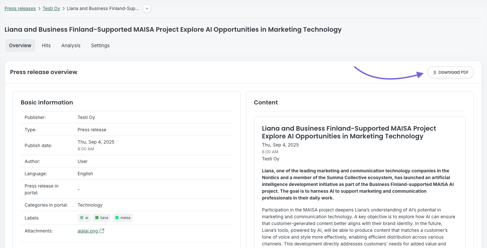487x248 pixels.
Task: Click the Attachments row label
Action: click(x=39, y=231)
